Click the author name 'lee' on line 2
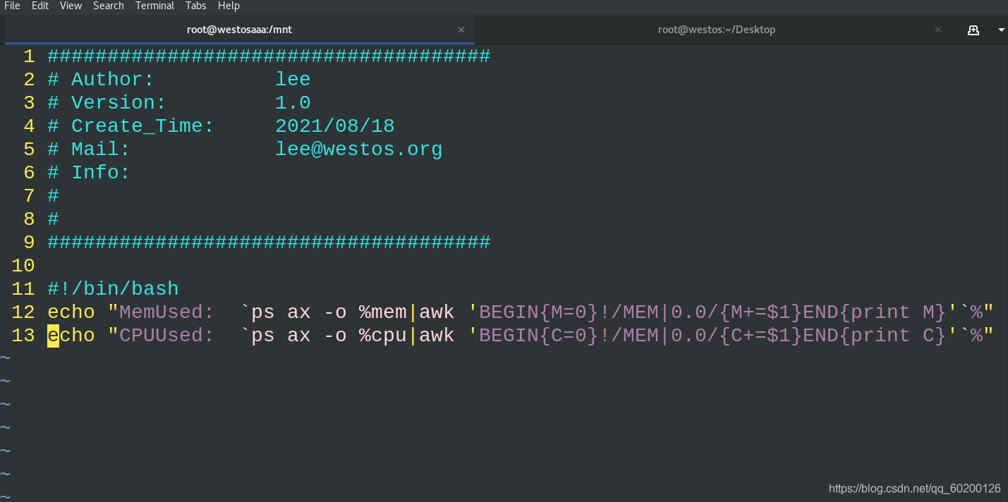 [293, 79]
